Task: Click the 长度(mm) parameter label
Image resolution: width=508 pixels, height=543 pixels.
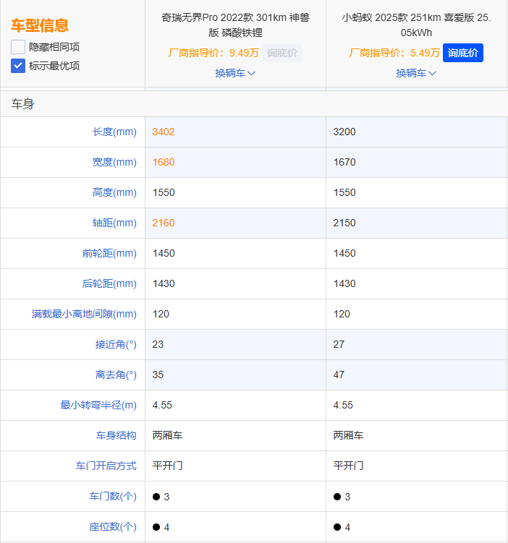Action: 114,132
